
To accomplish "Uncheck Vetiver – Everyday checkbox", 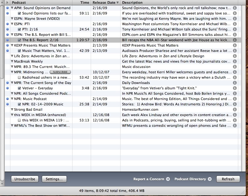I will pyautogui.click(x=19, y=88).
